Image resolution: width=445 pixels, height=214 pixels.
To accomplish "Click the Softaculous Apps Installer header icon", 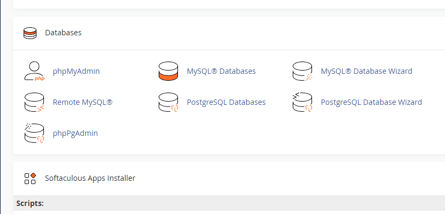I will [30, 178].
